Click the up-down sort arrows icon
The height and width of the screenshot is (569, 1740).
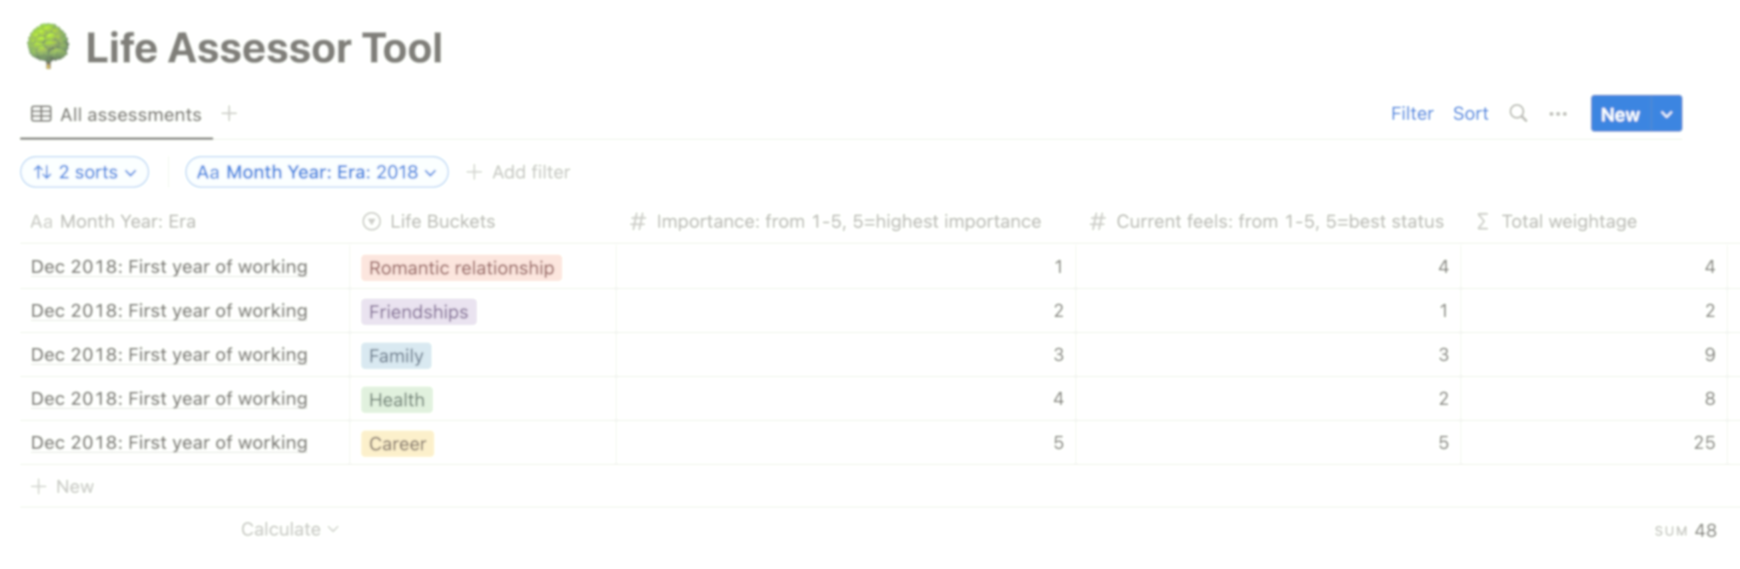point(42,173)
